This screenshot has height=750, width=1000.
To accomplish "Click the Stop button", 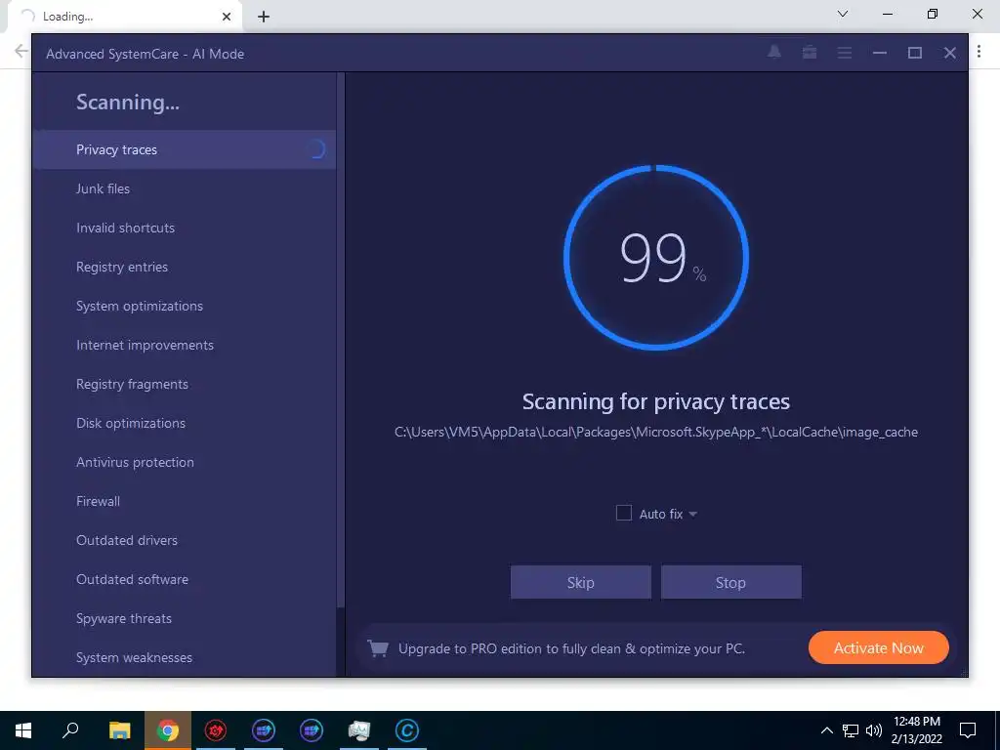I will point(730,582).
